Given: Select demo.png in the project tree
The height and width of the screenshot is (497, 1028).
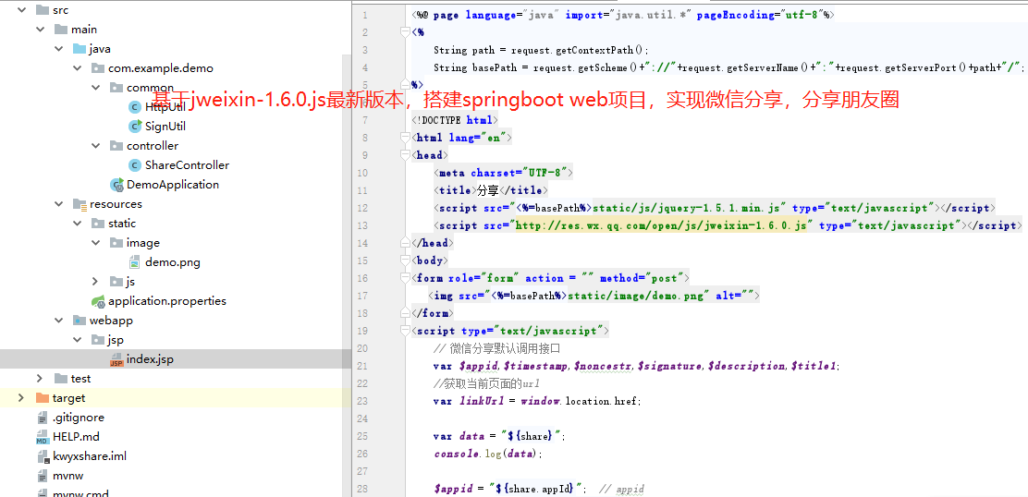Looking at the screenshot, I should [173, 262].
